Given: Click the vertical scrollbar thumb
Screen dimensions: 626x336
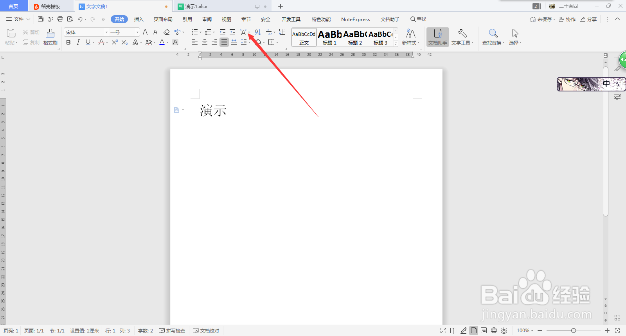Looking at the screenshot, I should (x=606, y=141).
